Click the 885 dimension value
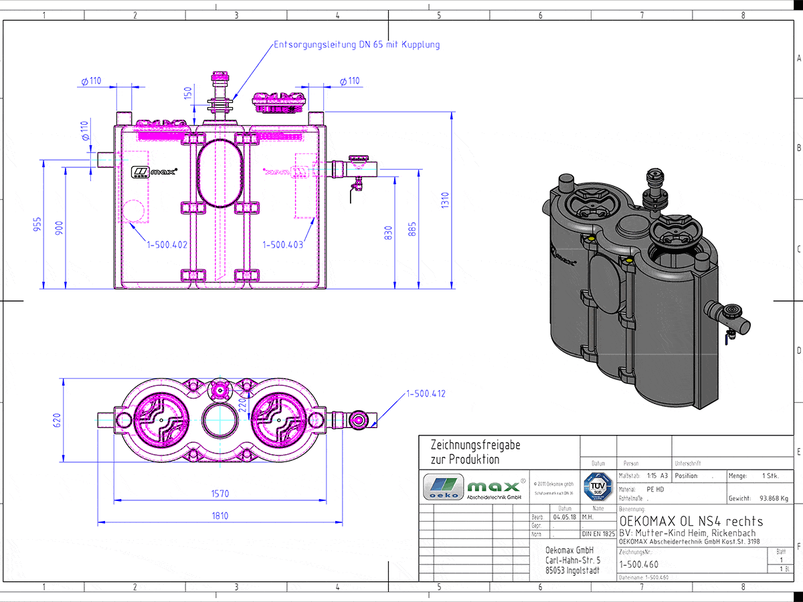This screenshot has height=602, width=803. [x=412, y=229]
